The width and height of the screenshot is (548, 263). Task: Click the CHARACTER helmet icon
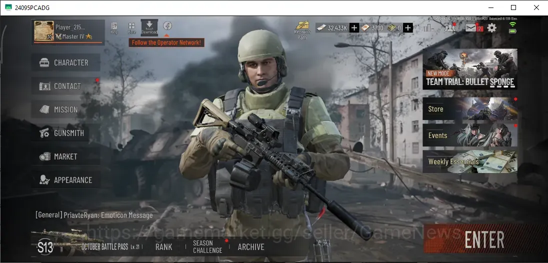(44, 62)
